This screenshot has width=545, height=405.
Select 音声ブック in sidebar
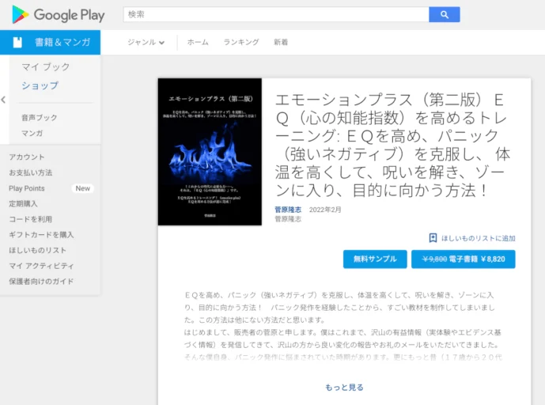pyautogui.click(x=40, y=118)
